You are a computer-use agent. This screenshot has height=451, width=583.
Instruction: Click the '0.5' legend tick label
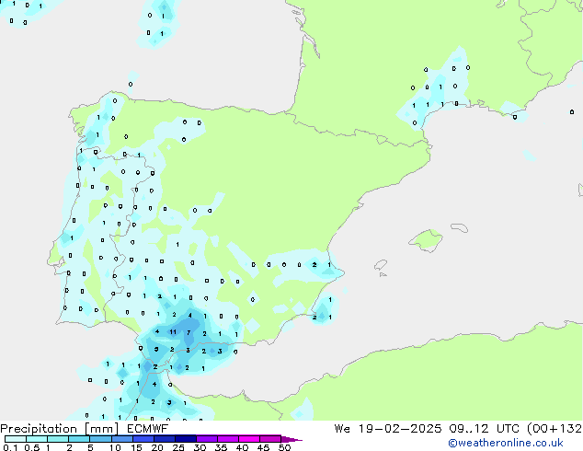[32, 447]
